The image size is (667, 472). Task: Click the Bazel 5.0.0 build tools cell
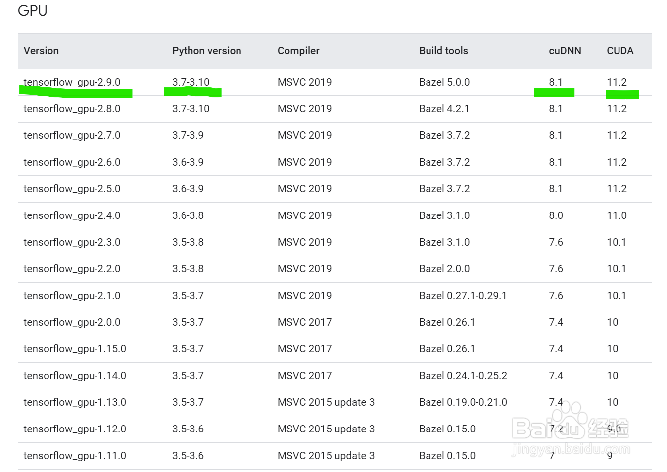pyautogui.click(x=444, y=82)
